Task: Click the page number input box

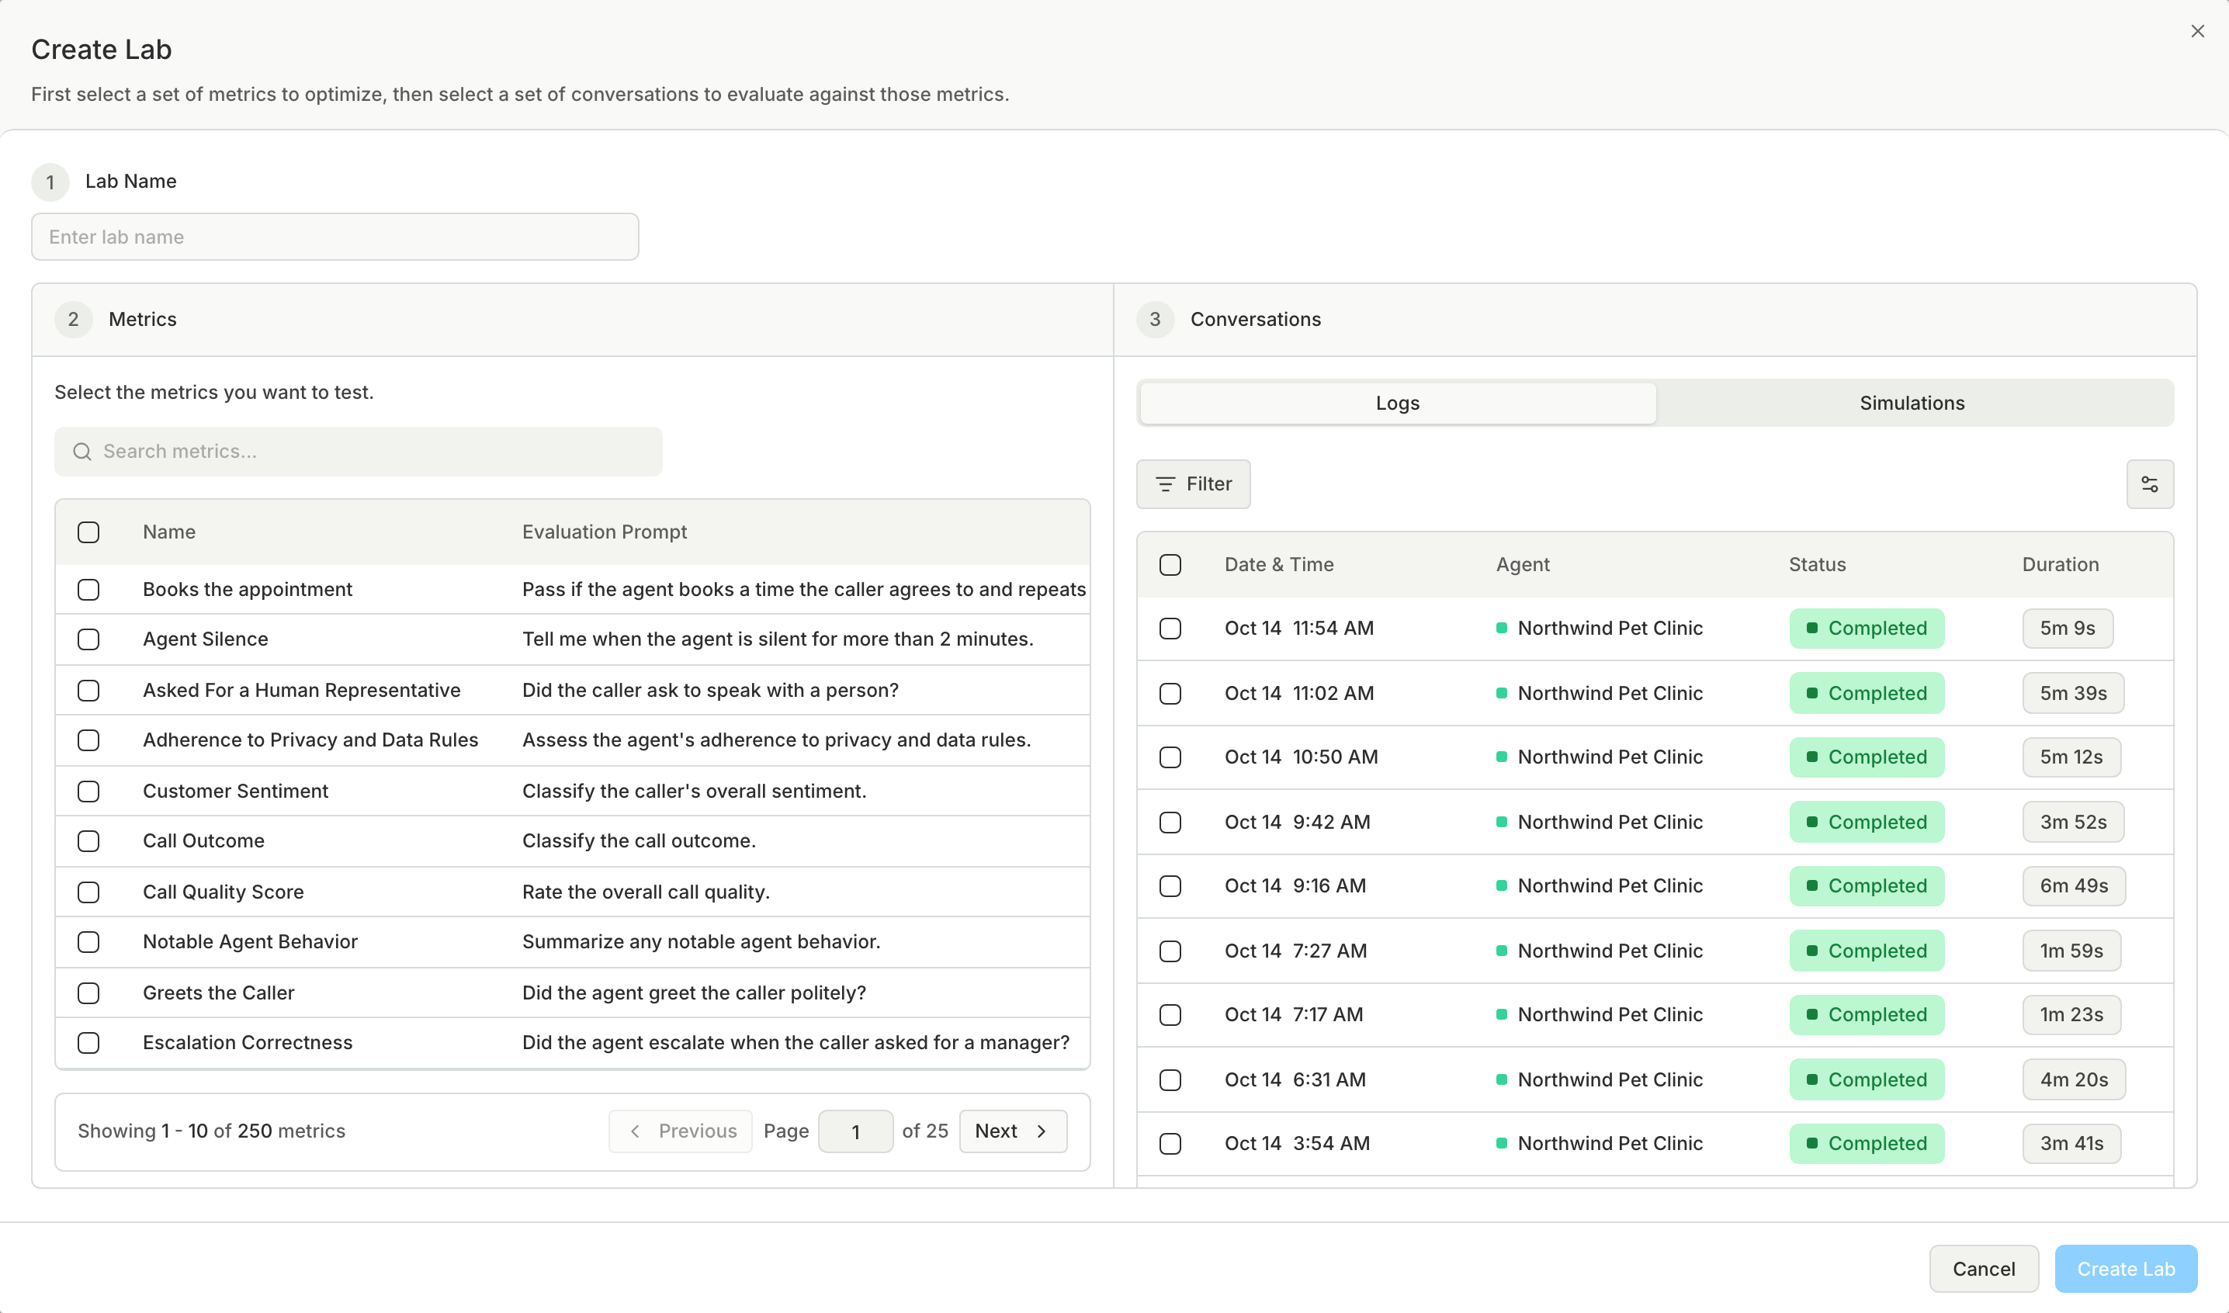Action: click(x=855, y=1131)
